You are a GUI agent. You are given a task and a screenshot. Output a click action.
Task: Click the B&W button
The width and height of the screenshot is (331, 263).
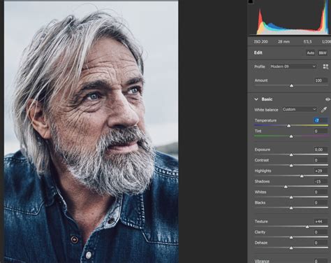tap(323, 53)
